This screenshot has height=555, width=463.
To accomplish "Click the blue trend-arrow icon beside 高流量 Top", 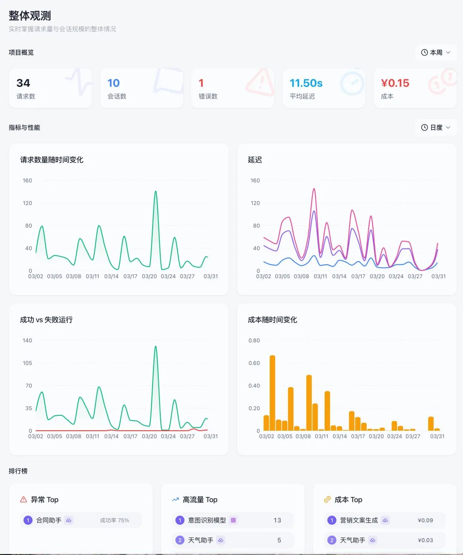I will (x=175, y=499).
